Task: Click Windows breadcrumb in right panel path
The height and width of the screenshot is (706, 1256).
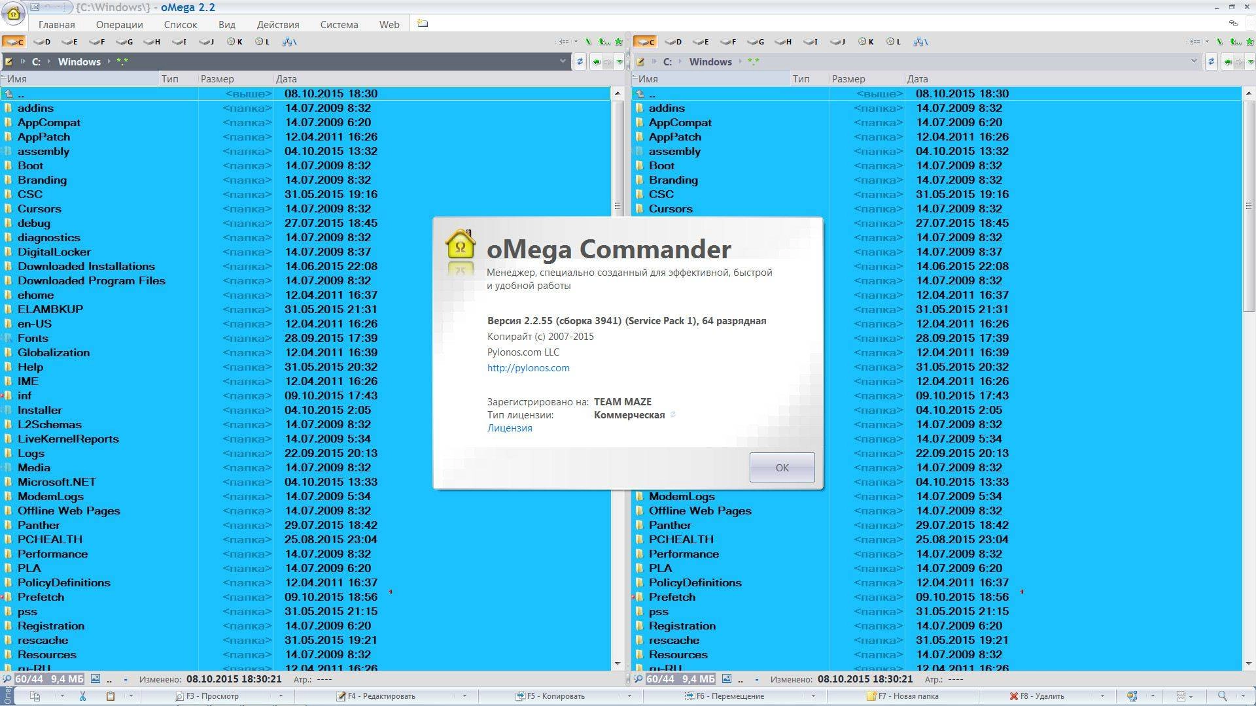Action: click(710, 61)
